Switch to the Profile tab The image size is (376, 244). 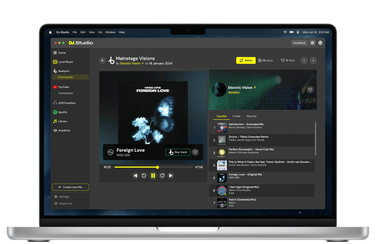[236, 116]
